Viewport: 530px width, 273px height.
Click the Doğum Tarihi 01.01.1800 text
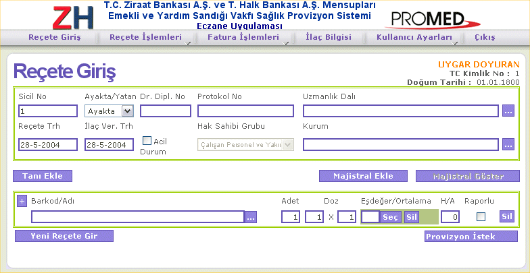pyautogui.click(x=464, y=82)
